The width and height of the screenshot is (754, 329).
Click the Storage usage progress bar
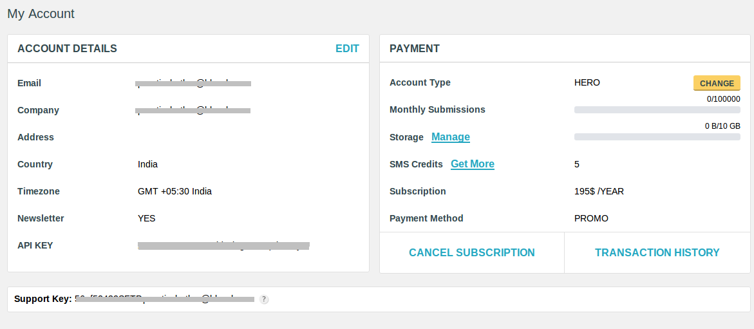657,137
